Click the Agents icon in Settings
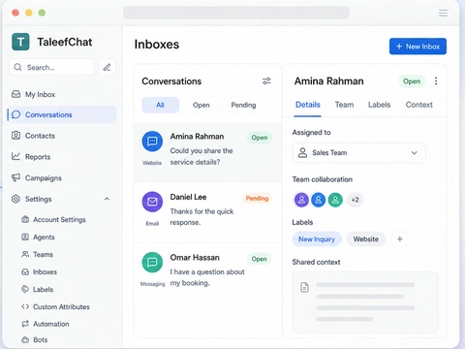This screenshot has width=465, height=349. (25, 237)
